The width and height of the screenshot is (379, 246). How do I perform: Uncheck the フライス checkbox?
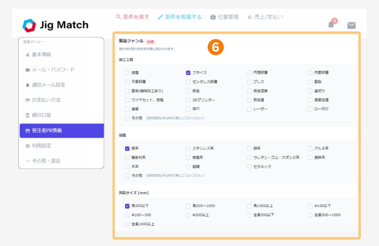click(x=188, y=73)
